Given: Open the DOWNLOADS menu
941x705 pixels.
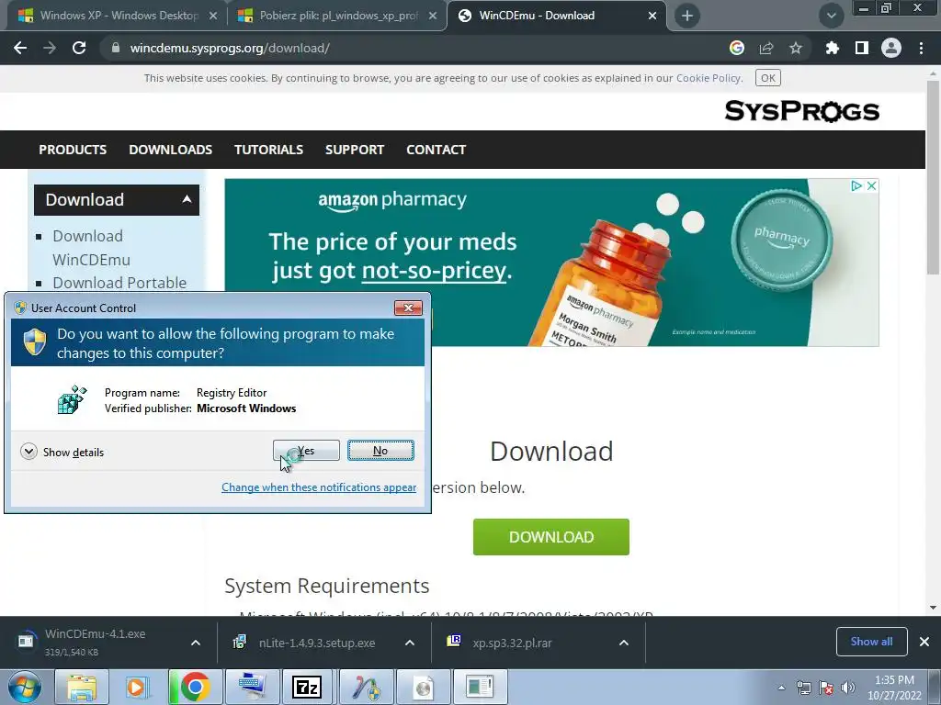Looking at the screenshot, I should [170, 150].
